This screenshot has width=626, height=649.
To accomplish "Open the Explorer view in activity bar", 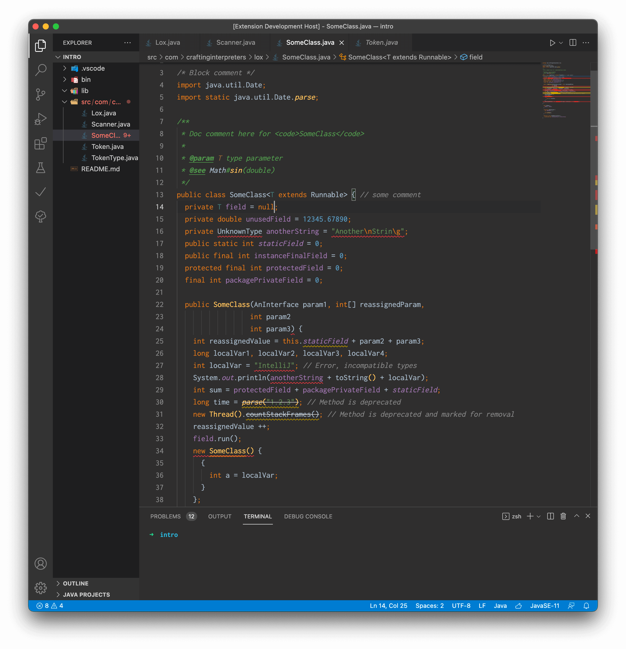I will click(40, 45).
